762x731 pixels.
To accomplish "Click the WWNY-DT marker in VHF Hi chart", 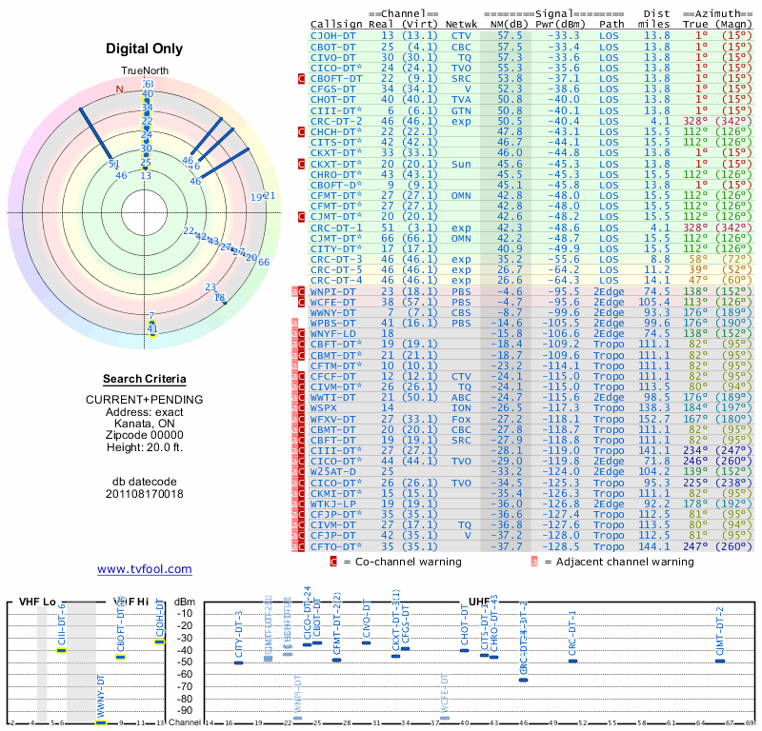I will [100, 722].
